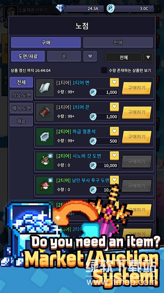The width and height of the screenshot is (164, 293).
Task: Click the diamond currency icon at top
Action: click(x=61, y=8)
